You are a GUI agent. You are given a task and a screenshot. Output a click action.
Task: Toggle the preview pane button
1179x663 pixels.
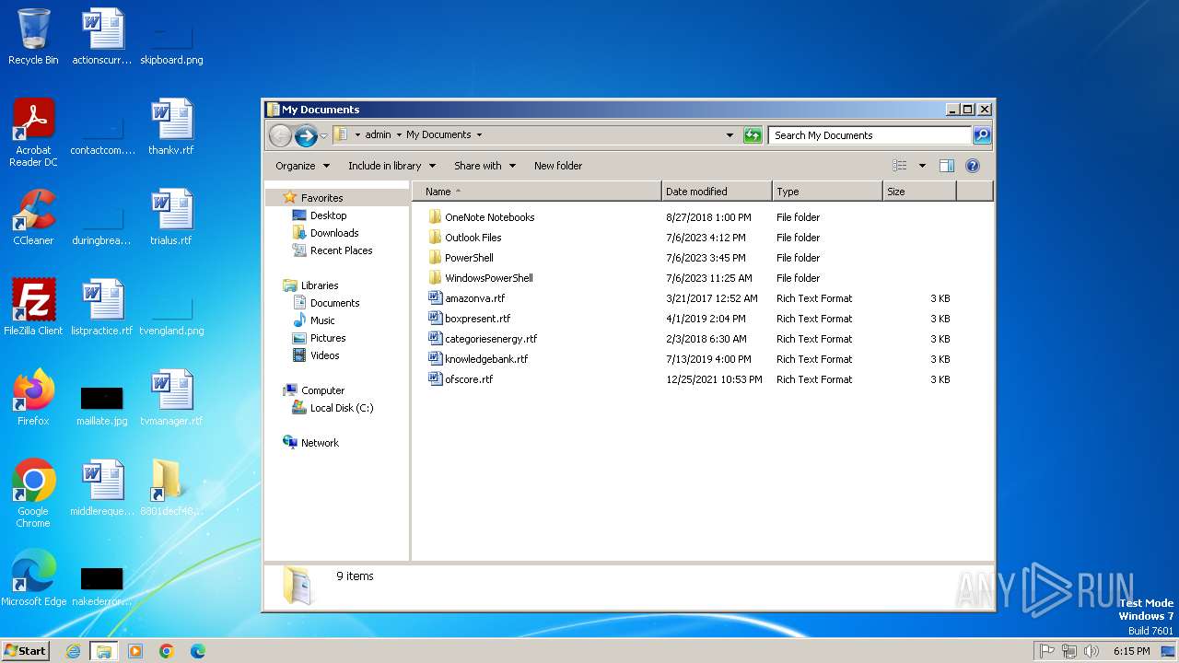point(946,166)
